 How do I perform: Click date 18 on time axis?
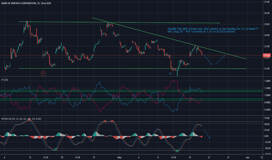(x=190, y=158)
